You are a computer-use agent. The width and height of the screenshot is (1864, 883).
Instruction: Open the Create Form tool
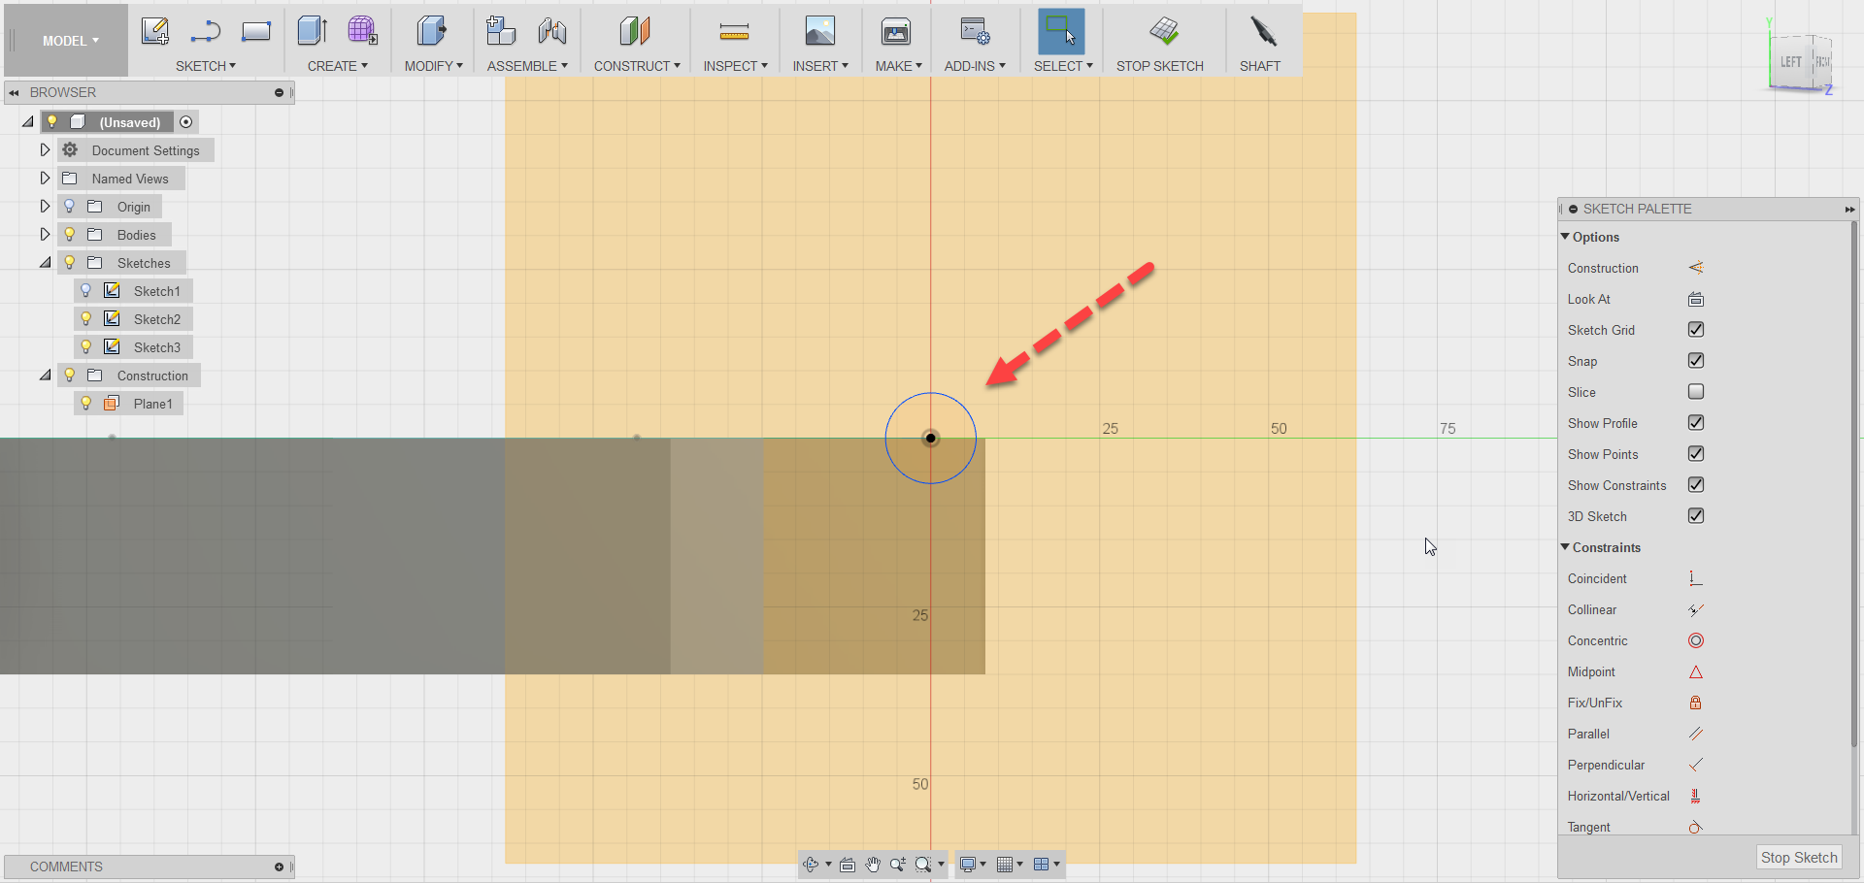pos(363,31)
